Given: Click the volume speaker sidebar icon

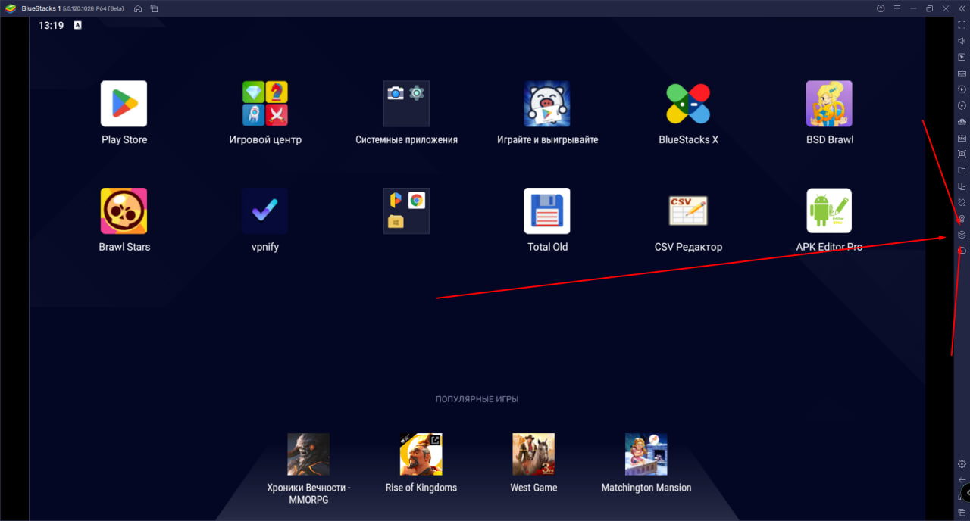Looking at the screenshot, I should tap(962, 41).
